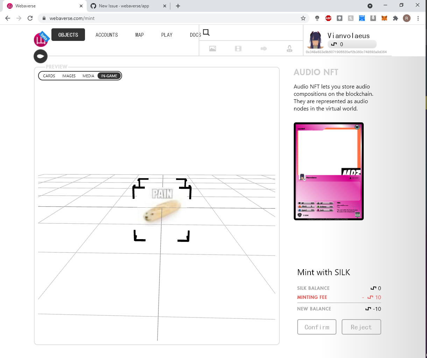Open Chrome's three-dot menu
The image size is (427, 358).
tap(418, 18)
